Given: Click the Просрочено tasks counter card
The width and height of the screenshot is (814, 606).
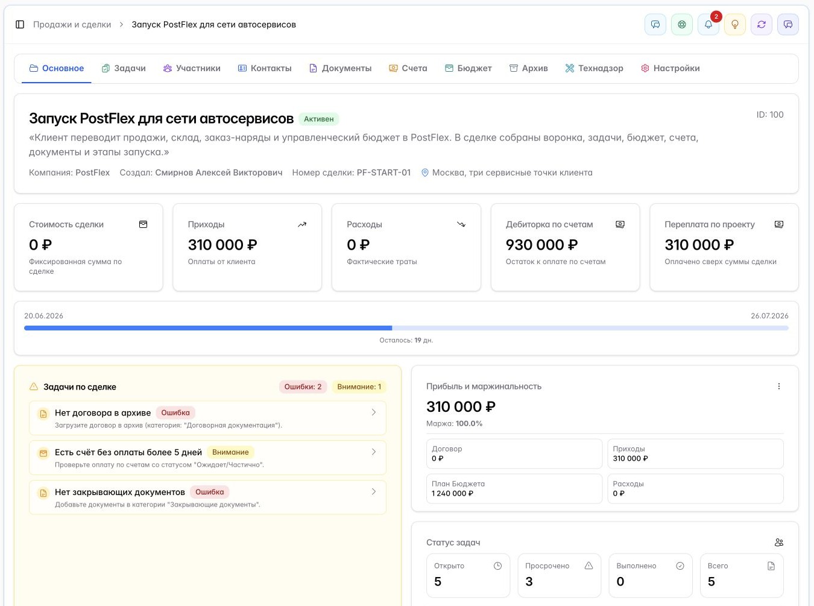Looking at the screenshot, I should (560, 575).
